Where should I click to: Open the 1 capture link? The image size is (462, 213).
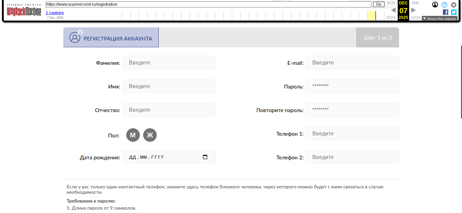pos(55,13)
